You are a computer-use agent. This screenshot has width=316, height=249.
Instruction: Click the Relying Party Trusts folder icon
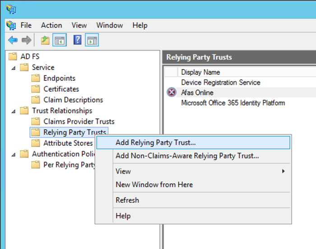tap(36, 132)
